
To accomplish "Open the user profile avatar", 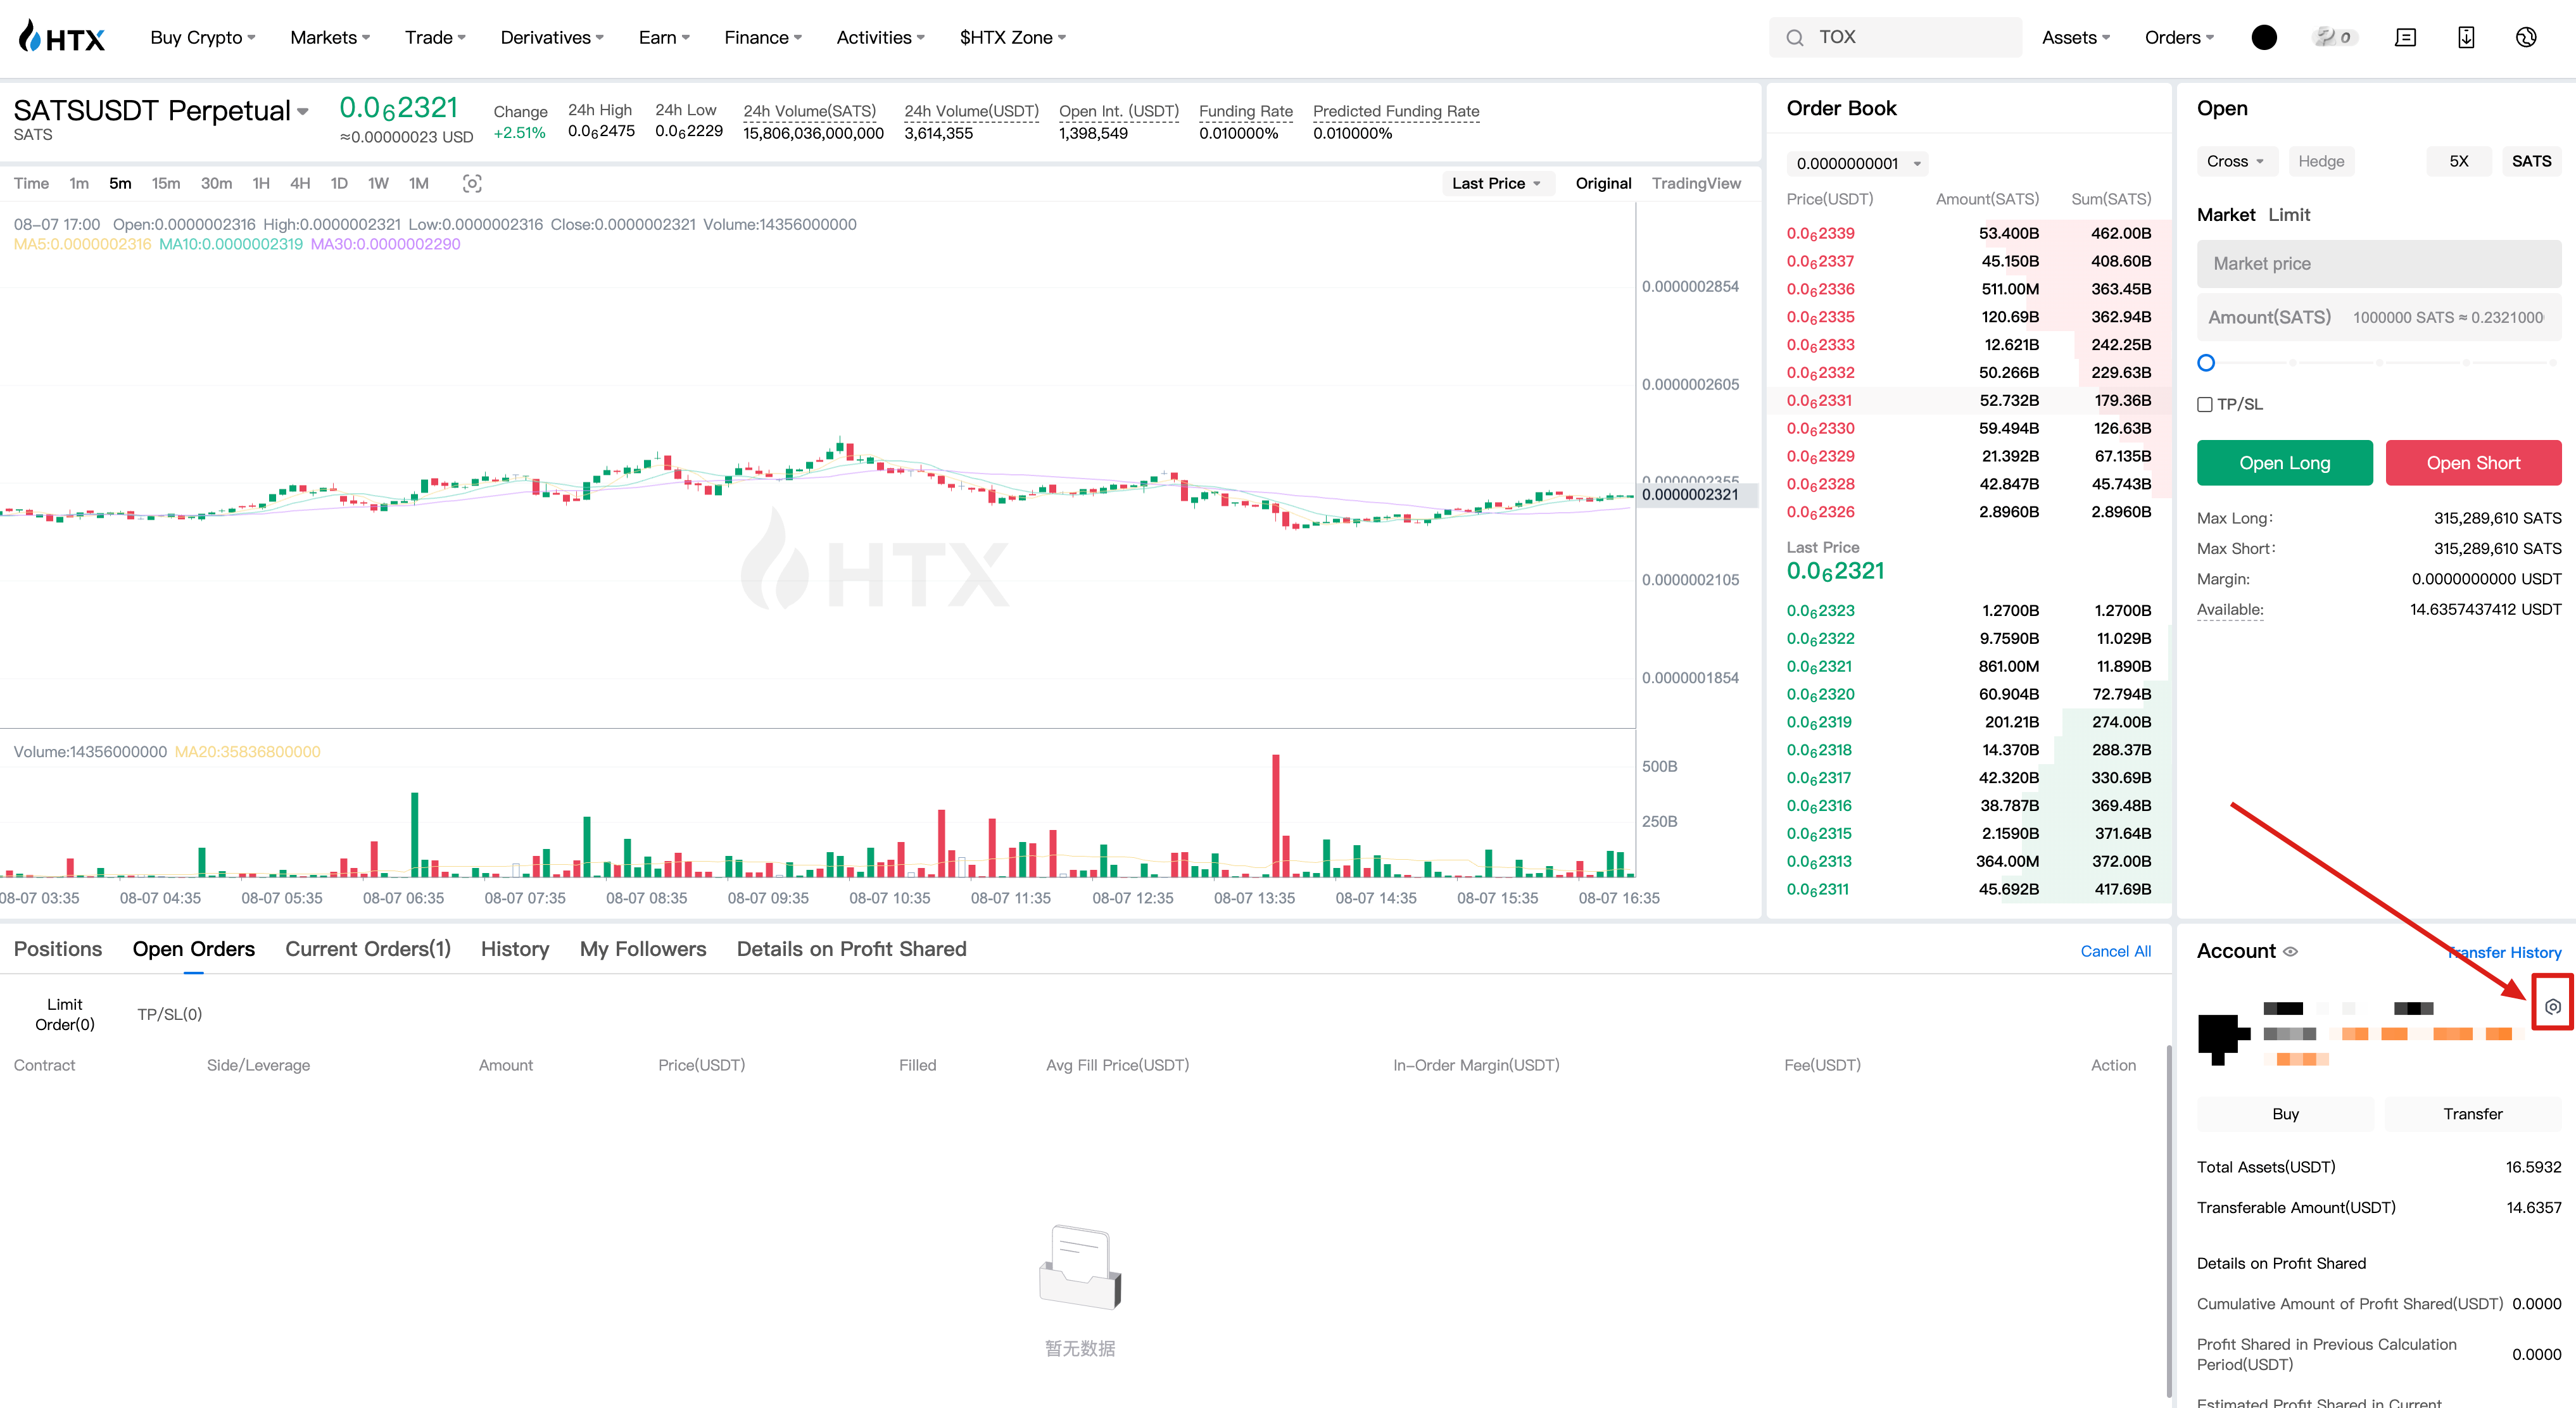I will pyautogui.click(x=2264, y=37).
